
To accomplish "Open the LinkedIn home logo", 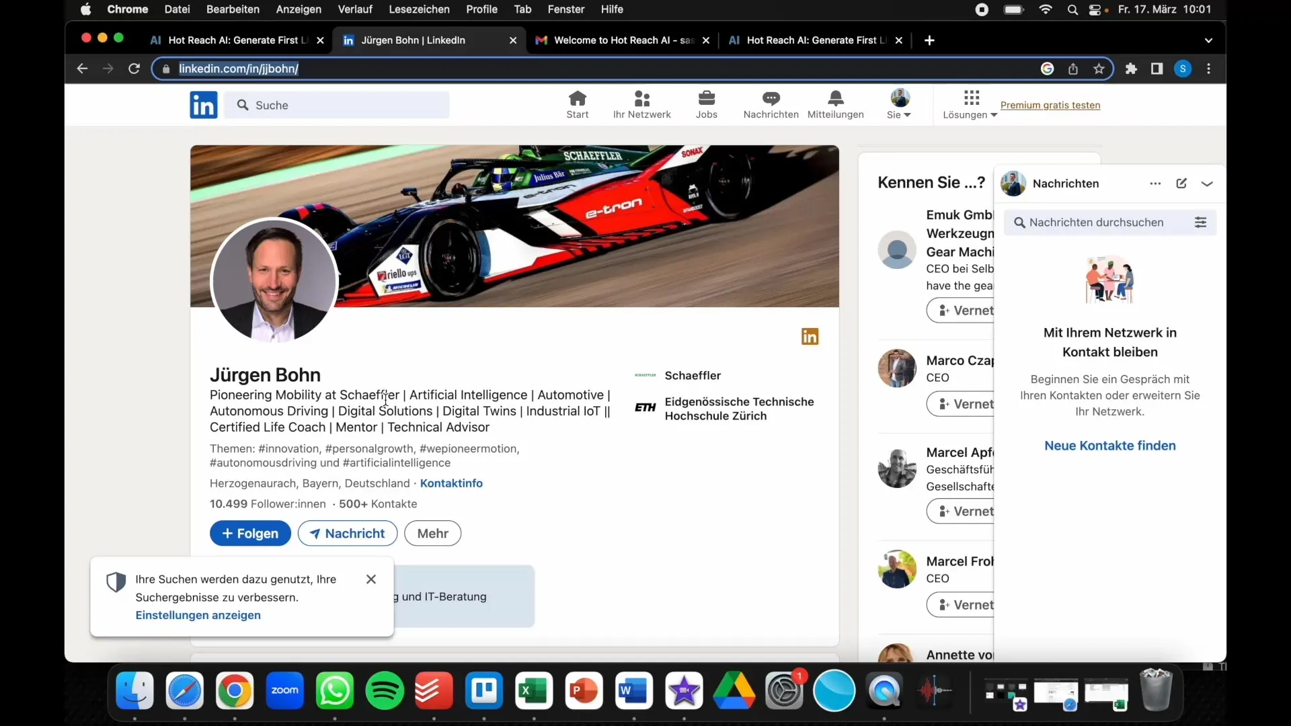I will (x=204, y=105).
